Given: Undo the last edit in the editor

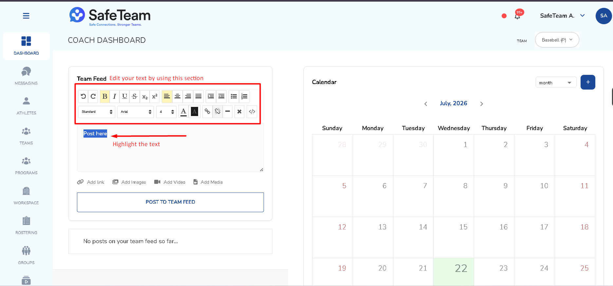Looking at the screenshot, I should pos(84,96).
